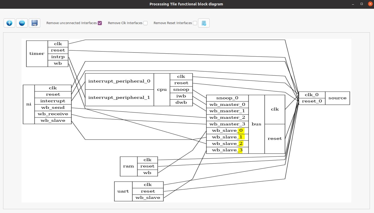Viewport: 374px width, 213px height.
Task: Click the blue lined-document icon button
Action: [204, 23]
